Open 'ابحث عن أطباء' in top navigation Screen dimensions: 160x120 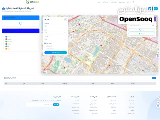[x=105, y=2]
